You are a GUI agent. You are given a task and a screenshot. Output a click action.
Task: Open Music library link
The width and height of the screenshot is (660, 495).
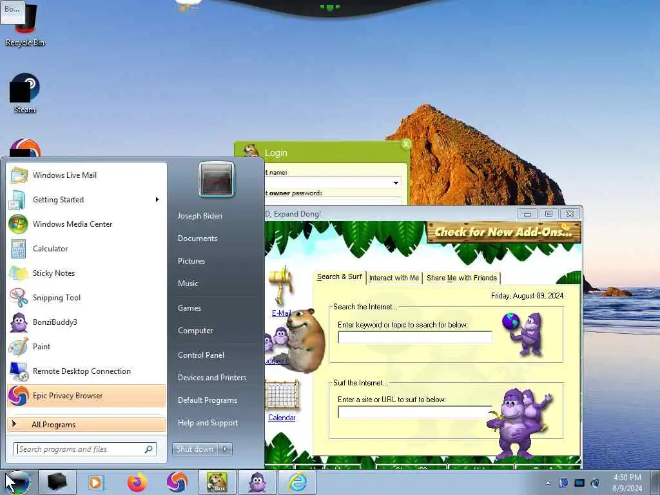coord(188,284)
